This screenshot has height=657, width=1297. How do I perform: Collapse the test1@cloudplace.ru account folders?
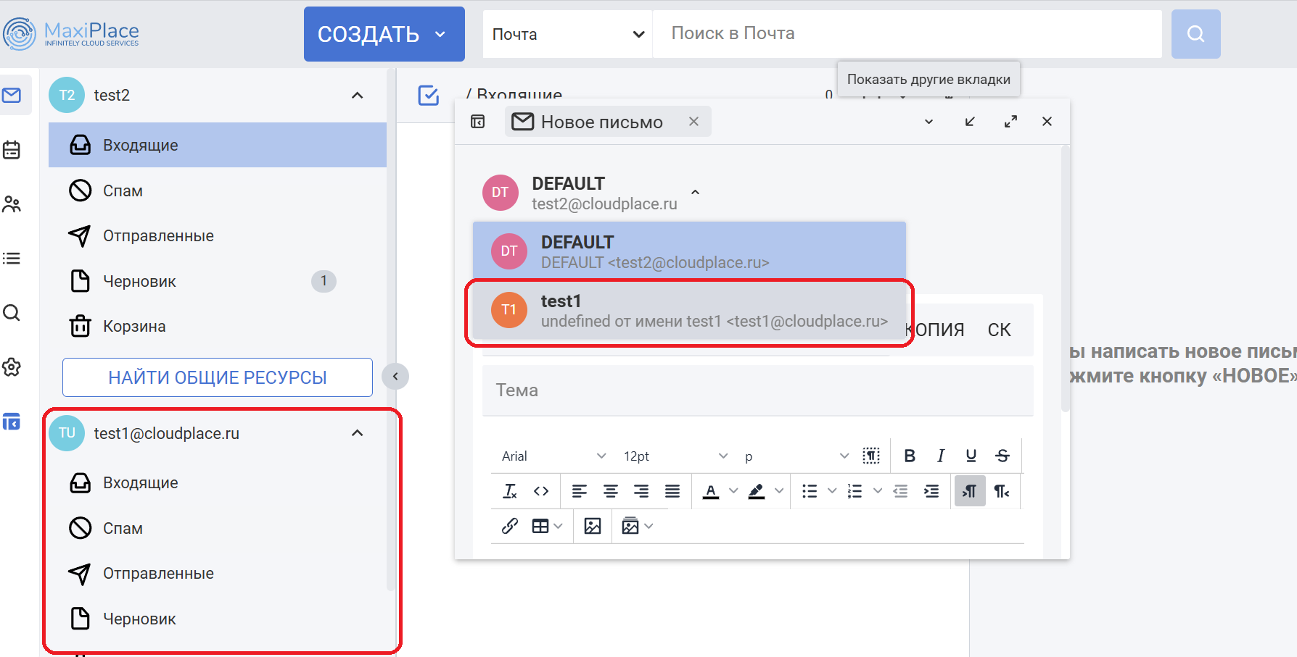click(x=357, y=433)
